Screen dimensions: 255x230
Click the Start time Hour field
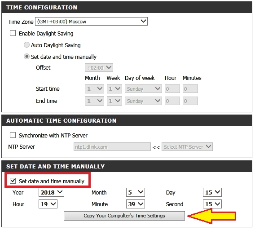[172, 89]
